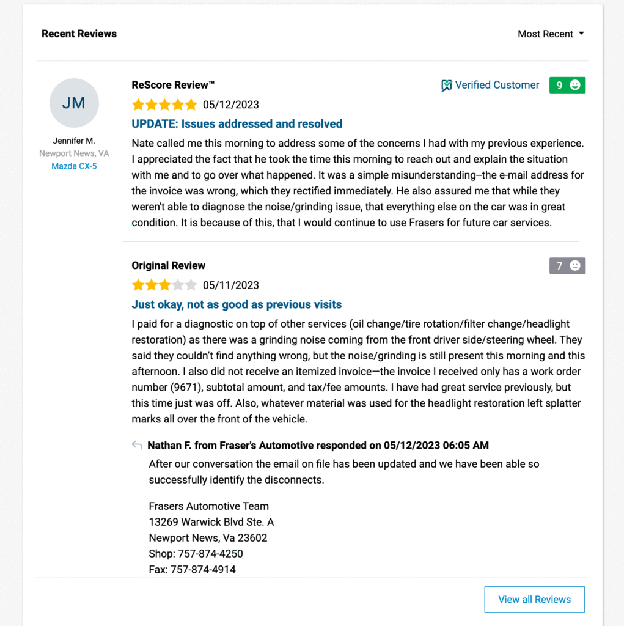The height and width of the screenshot is (626, 624).
Task: Open the Mazda CX-5 link
Action: [x=74, y=166]
